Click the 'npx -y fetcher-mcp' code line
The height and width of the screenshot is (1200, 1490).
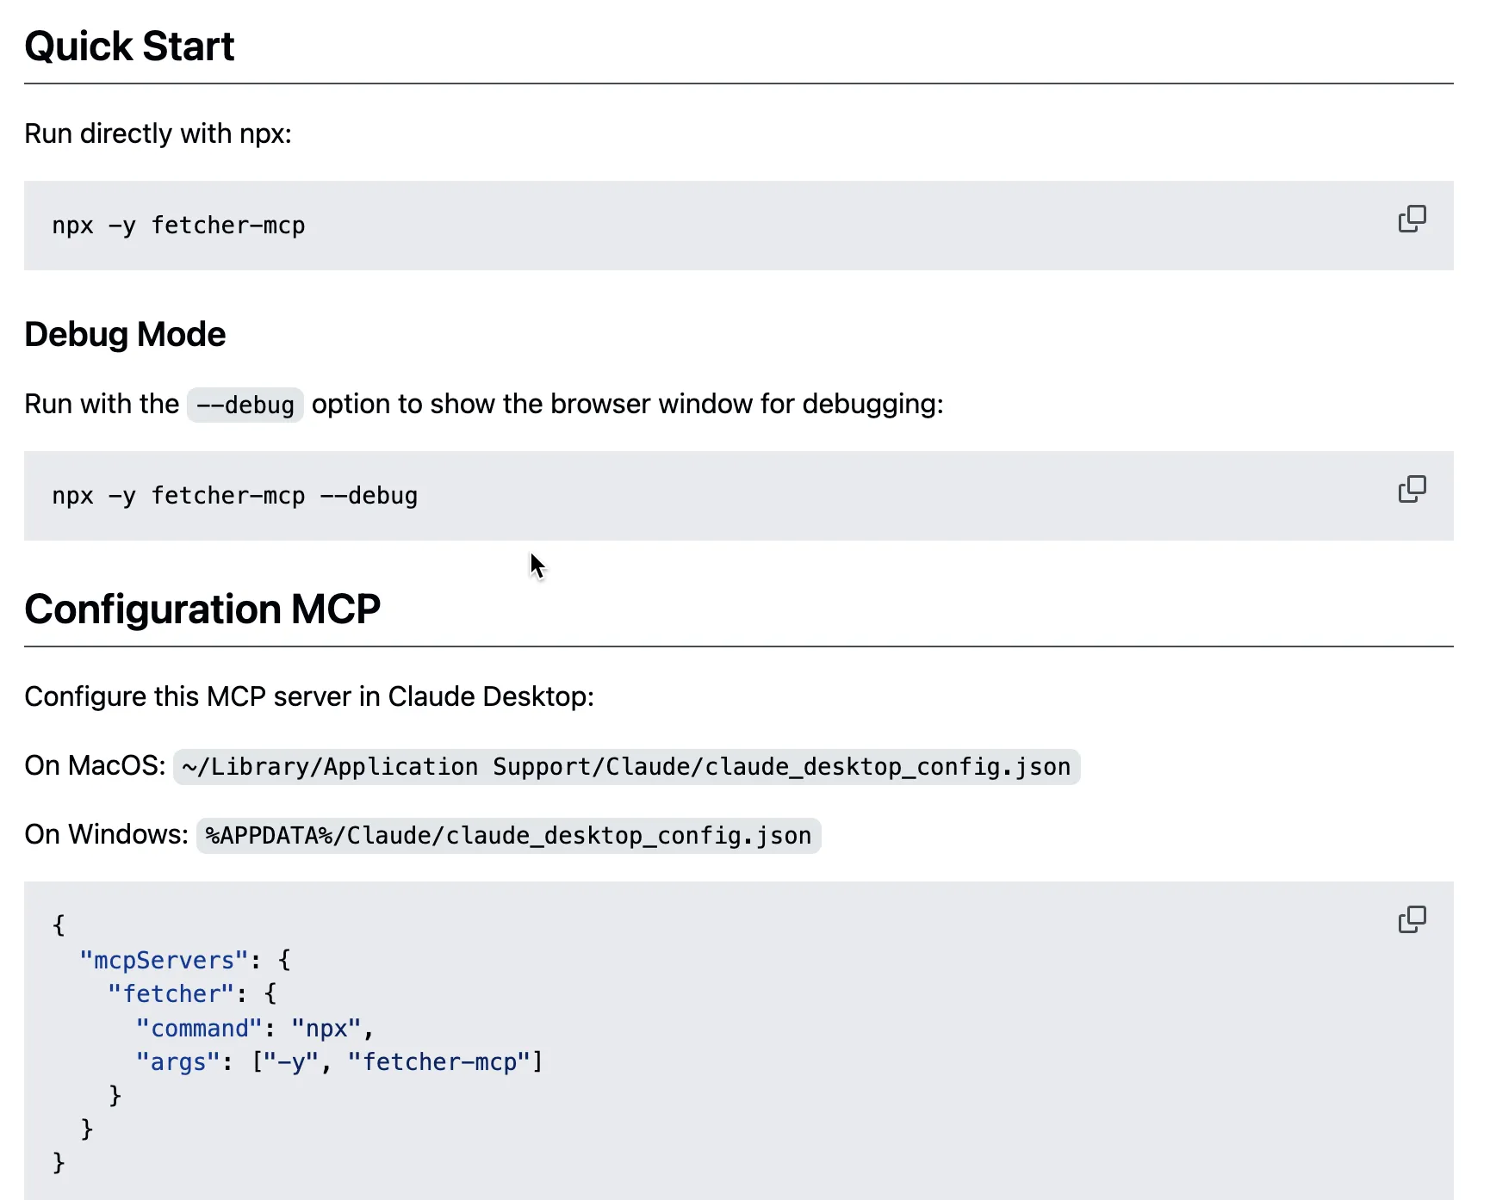pyautogui.click(x=178, y=226)
